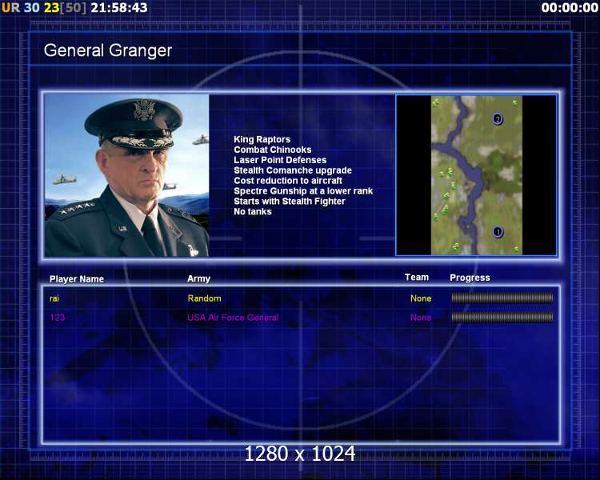Screen dimensions: 600x480
Task: Click the Stealth Comanche upgrade line
Action: tap(293, 170)
